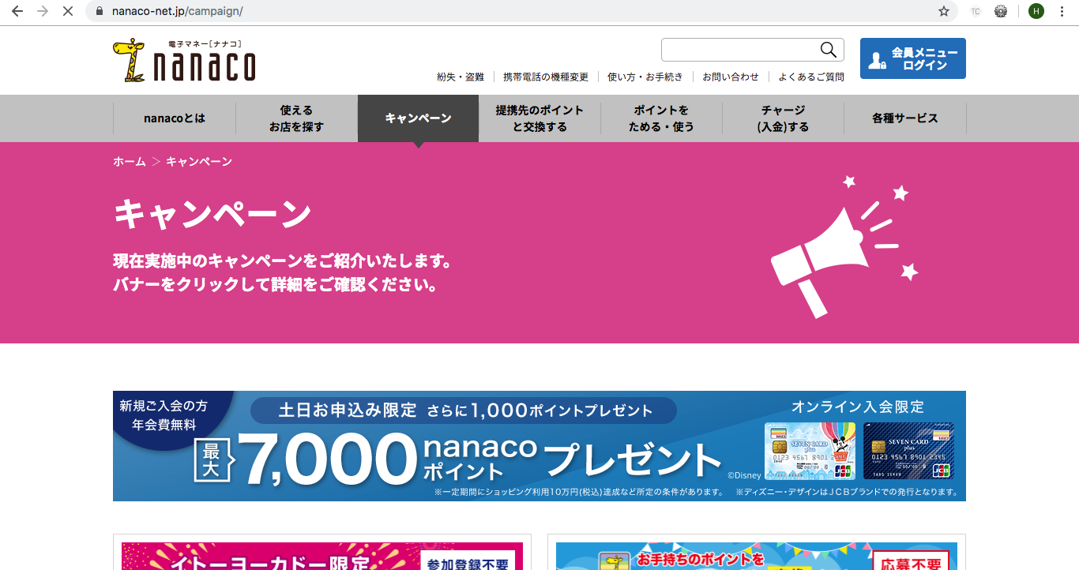Bookmark this page with star icon
Image resolution: width=1079 pixels, height=570 pixels.
(943, 11)
